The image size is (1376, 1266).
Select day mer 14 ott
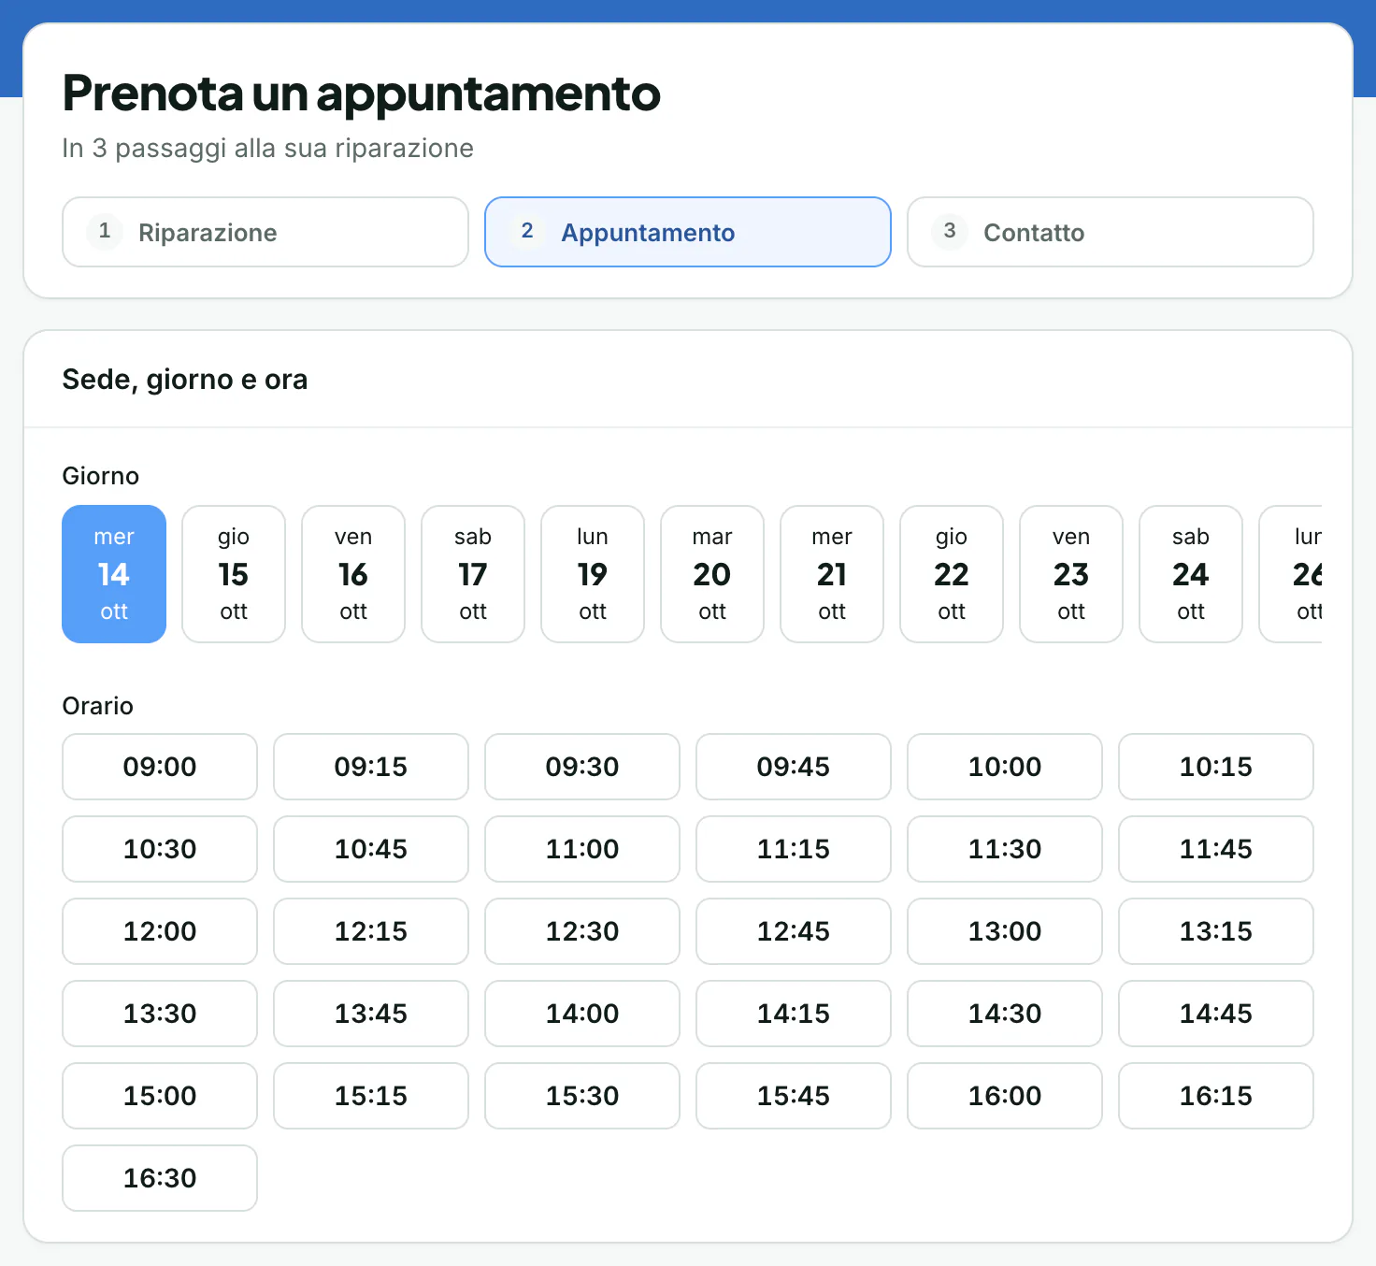click(x=114, y=574)
